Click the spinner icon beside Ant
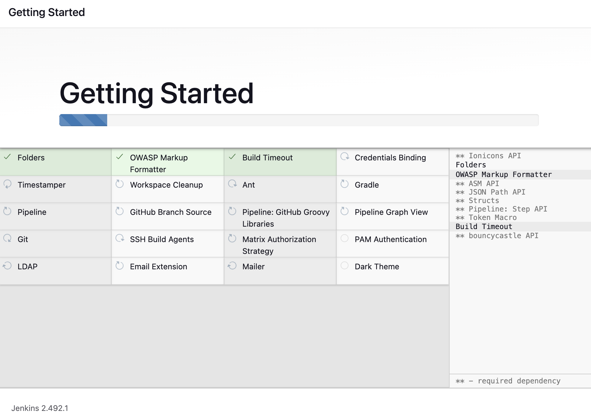The height and width of the screenshot is (420, 591). click(232, 184)
